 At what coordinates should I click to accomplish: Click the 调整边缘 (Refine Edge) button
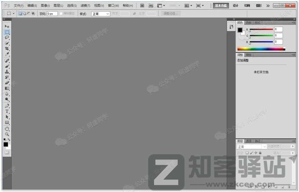171,13
